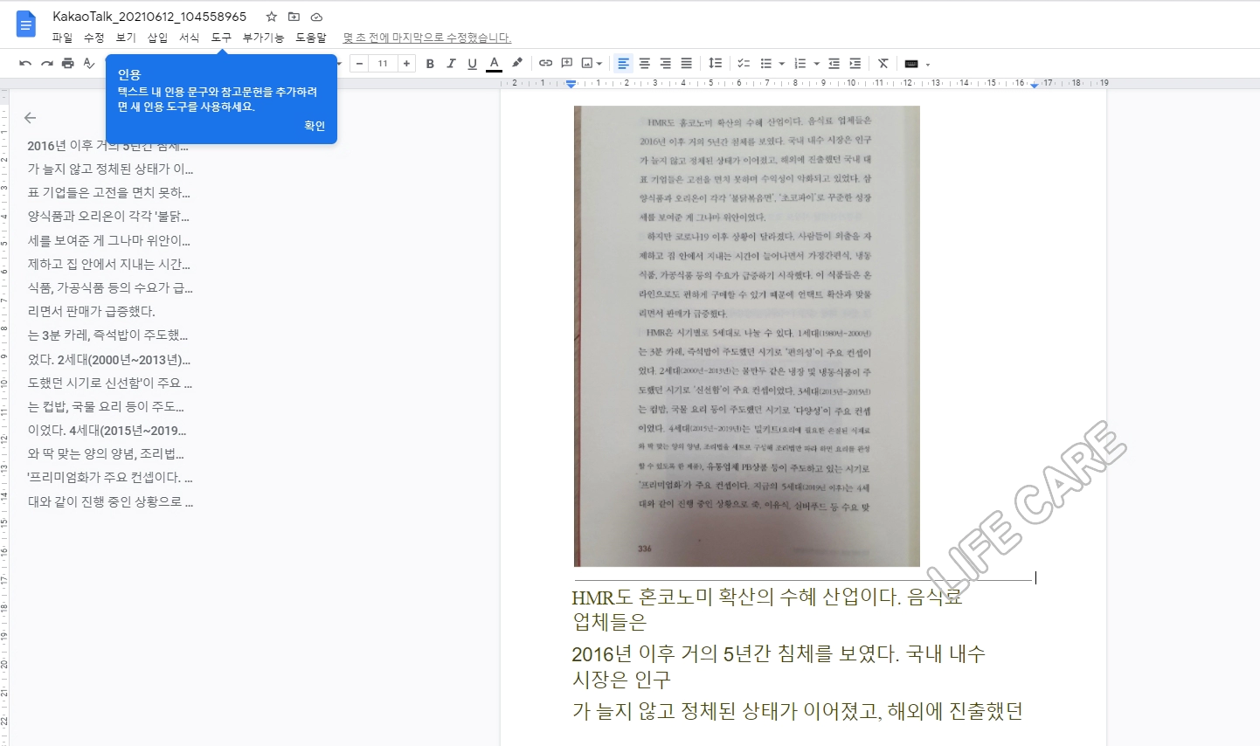
Task: Jump to outline item '대와 같이 진행 중인 상황으로 ...'
Action: [x=110, y=501]
